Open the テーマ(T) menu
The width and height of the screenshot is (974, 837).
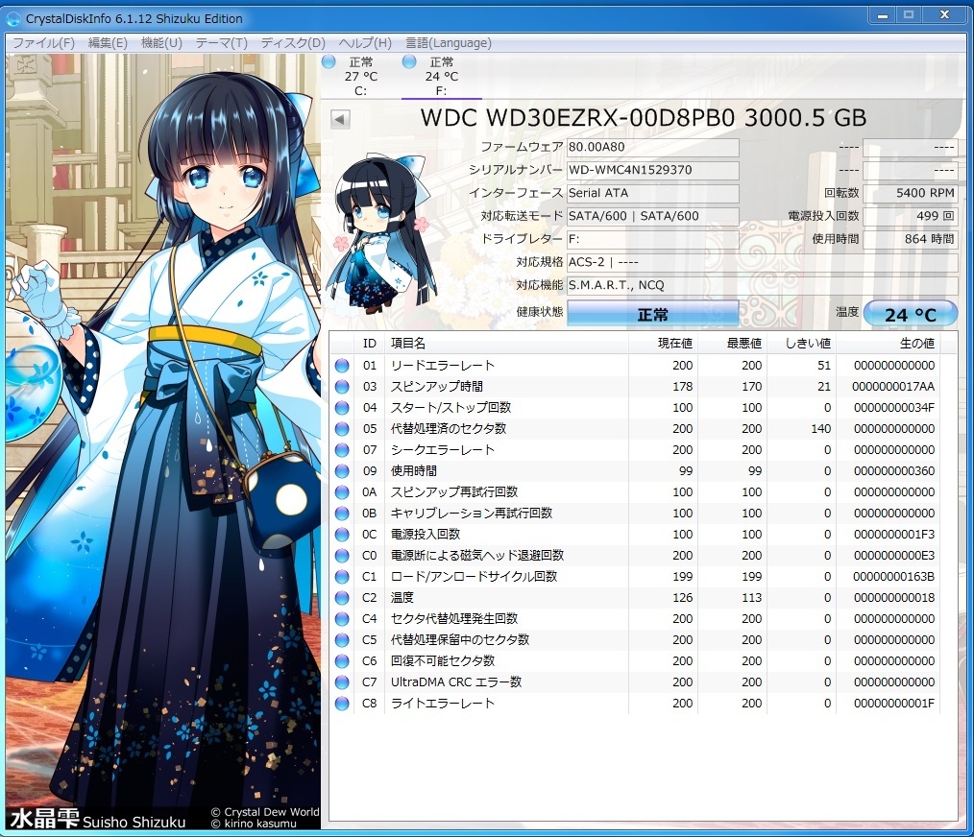pyautogui.click(x=221, y=43)
